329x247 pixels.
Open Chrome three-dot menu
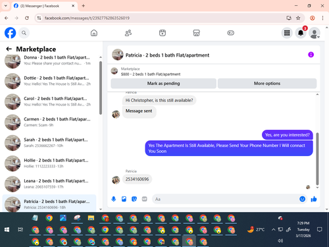click(x=322, y=18)
